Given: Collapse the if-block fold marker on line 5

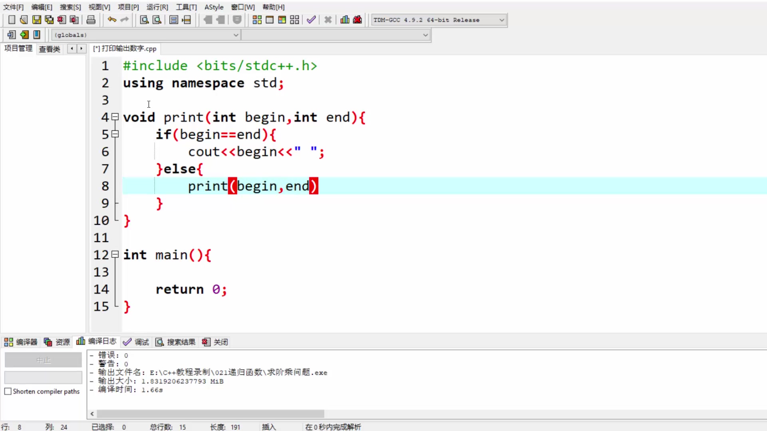Looking at the screenshot, I should click(x=115, y=134).
